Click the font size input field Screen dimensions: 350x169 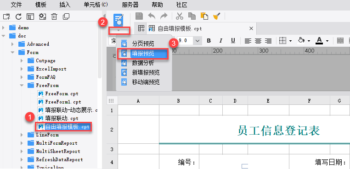pos(185,41)
